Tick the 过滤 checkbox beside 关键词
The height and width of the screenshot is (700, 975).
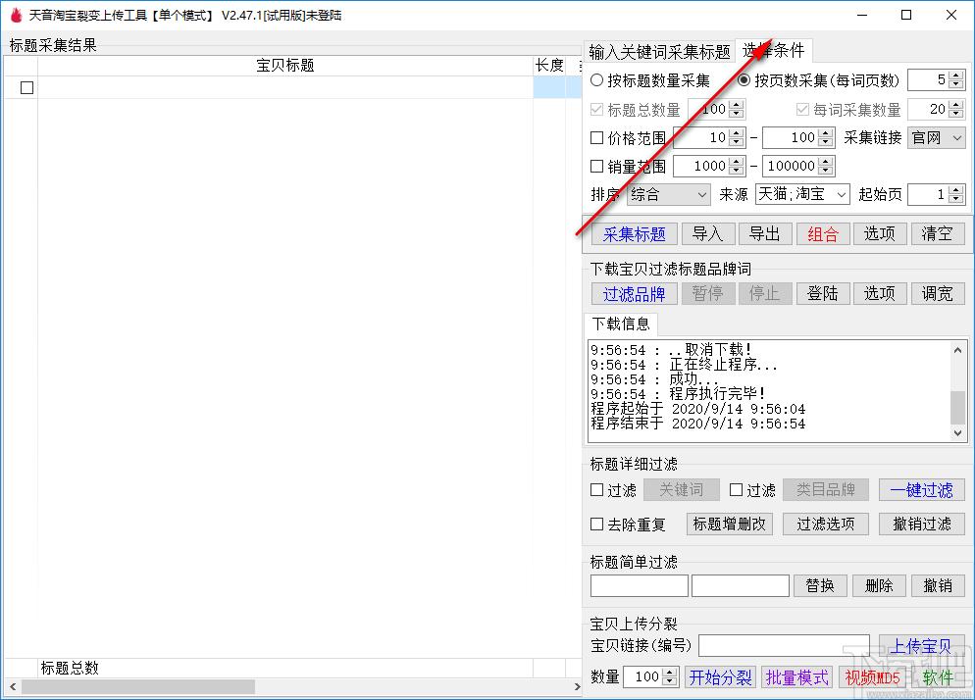(x=597, y=490)
